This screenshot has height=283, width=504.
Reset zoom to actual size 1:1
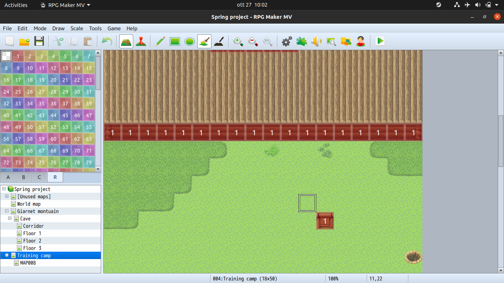268,41
